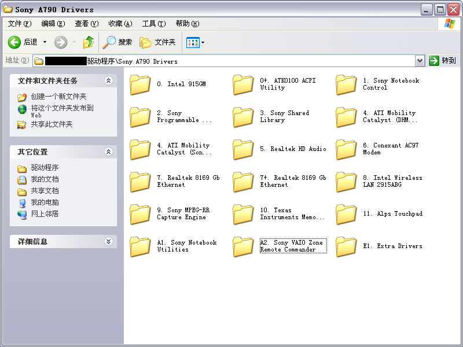Select the E1. Extra Drivers folder icon
Screen dimensions: 463x347
click(346, 247)
